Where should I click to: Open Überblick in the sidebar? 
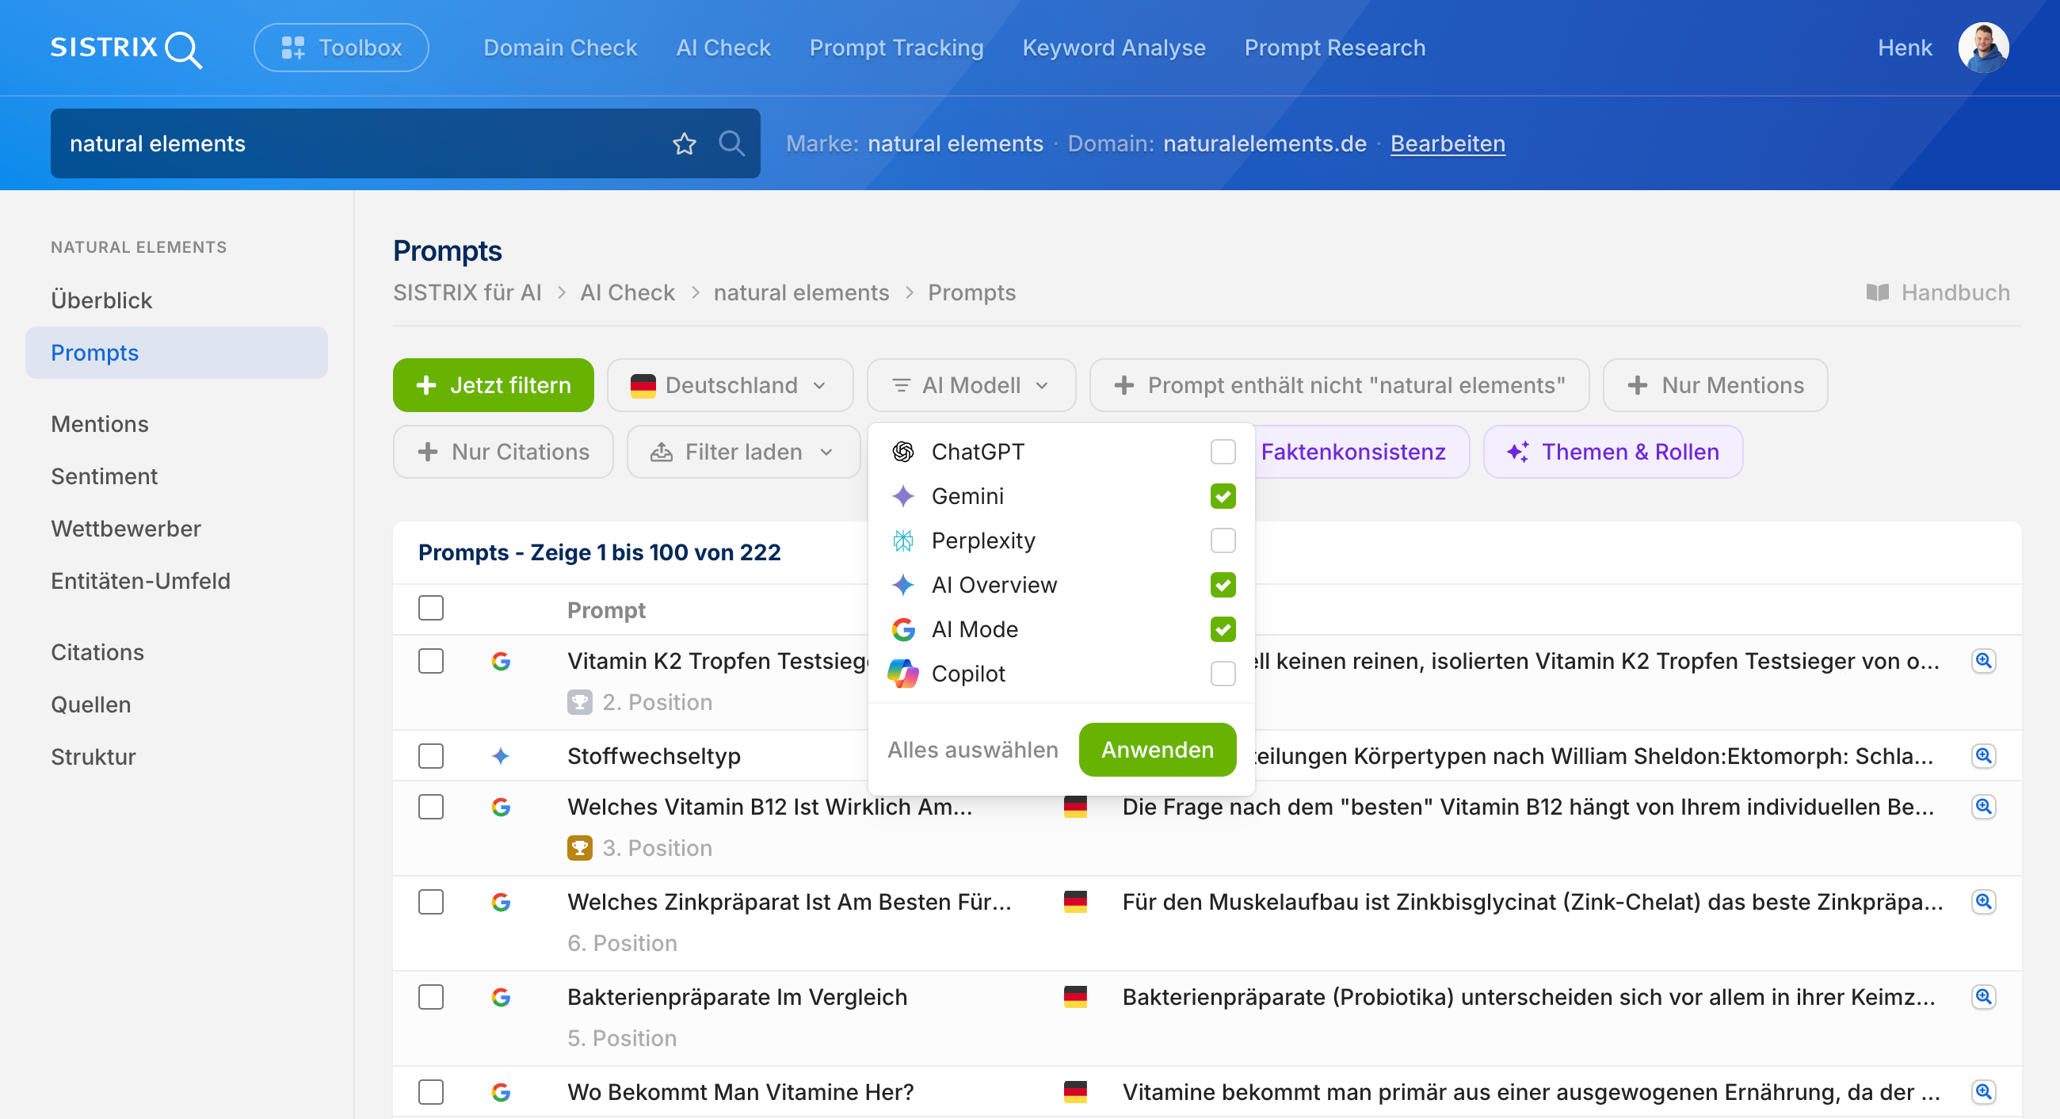pos(101,300)
